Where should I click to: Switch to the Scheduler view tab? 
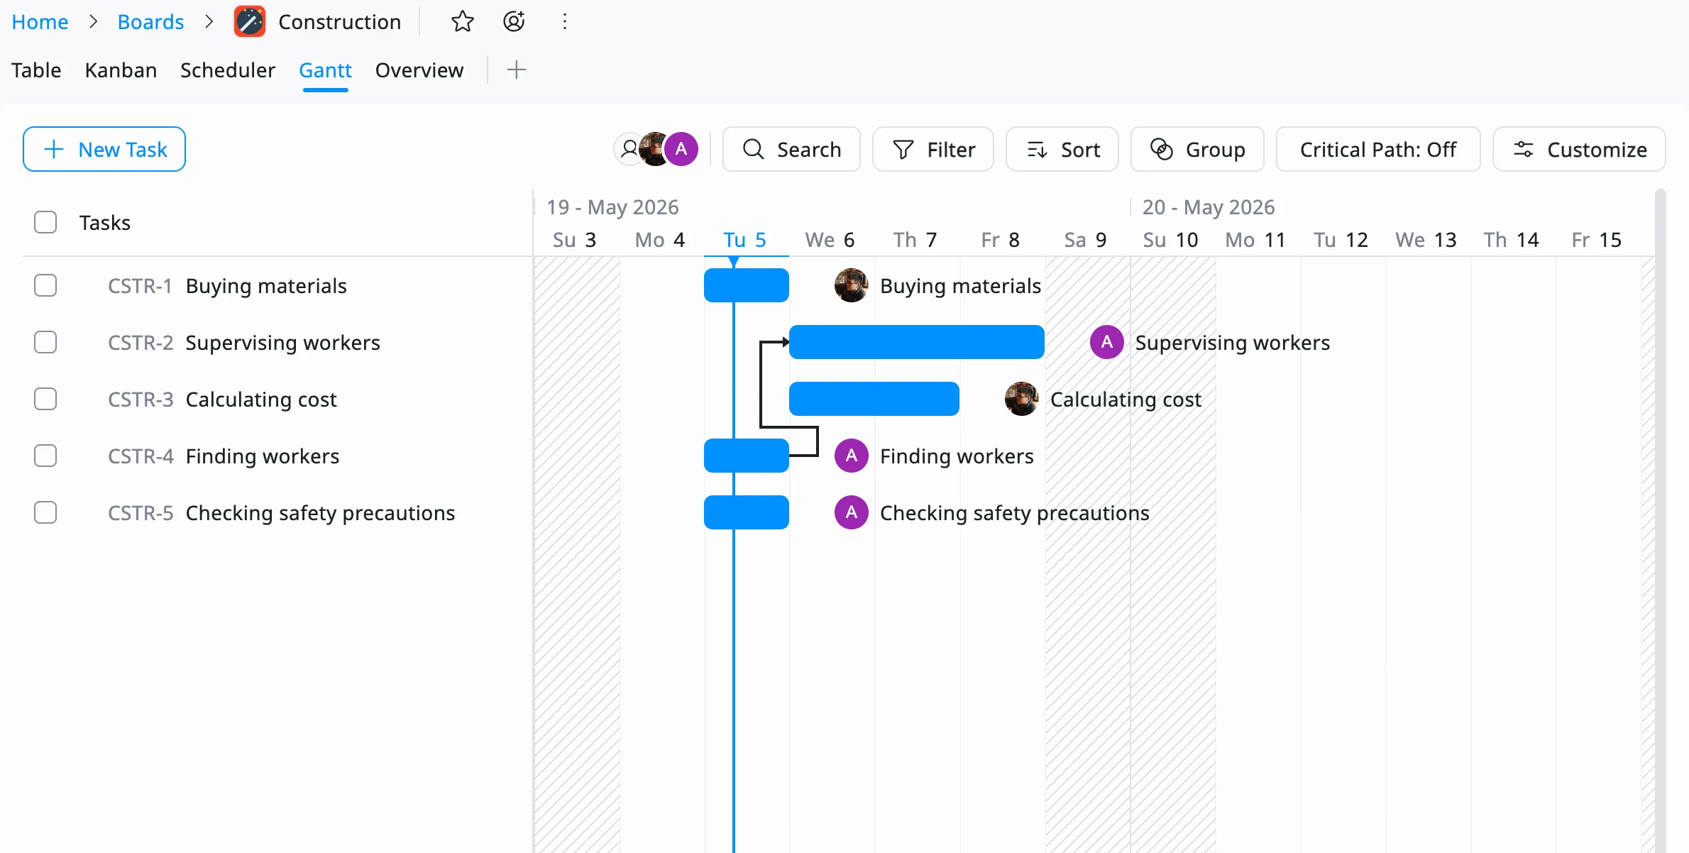click(x=228, y=70)
